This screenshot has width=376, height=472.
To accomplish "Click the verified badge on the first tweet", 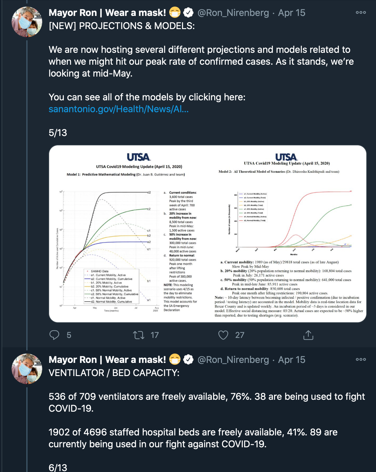I will pos(188,13).
